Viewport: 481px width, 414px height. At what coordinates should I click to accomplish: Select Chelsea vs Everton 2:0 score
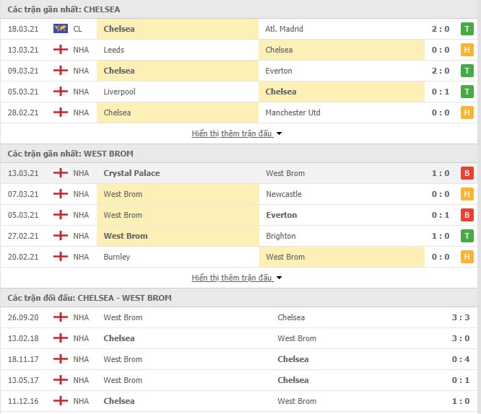click(x=441, y=71)
